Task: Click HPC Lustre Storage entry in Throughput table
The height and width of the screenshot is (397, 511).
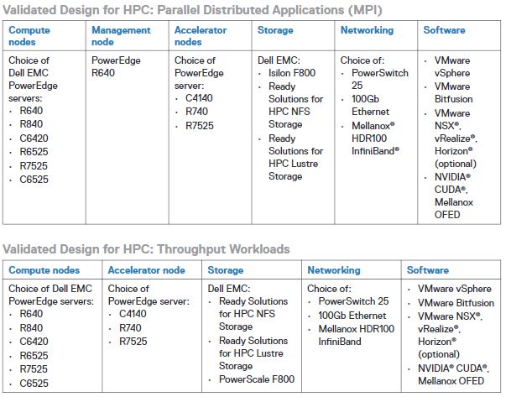Action: click(x=253, y=353)
